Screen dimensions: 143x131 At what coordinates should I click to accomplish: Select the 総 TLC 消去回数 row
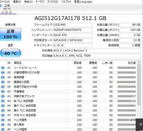pos(68,101)
